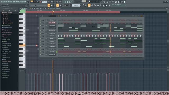This screenshot has width=169, height=95.
Task: Open the channel rack view icon
Action: (x=89, y=5)
